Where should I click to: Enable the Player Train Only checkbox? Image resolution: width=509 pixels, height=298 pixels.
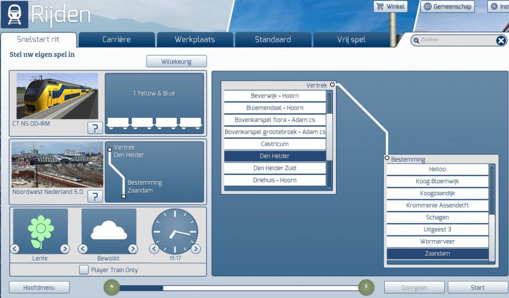[x=84, y=270]
